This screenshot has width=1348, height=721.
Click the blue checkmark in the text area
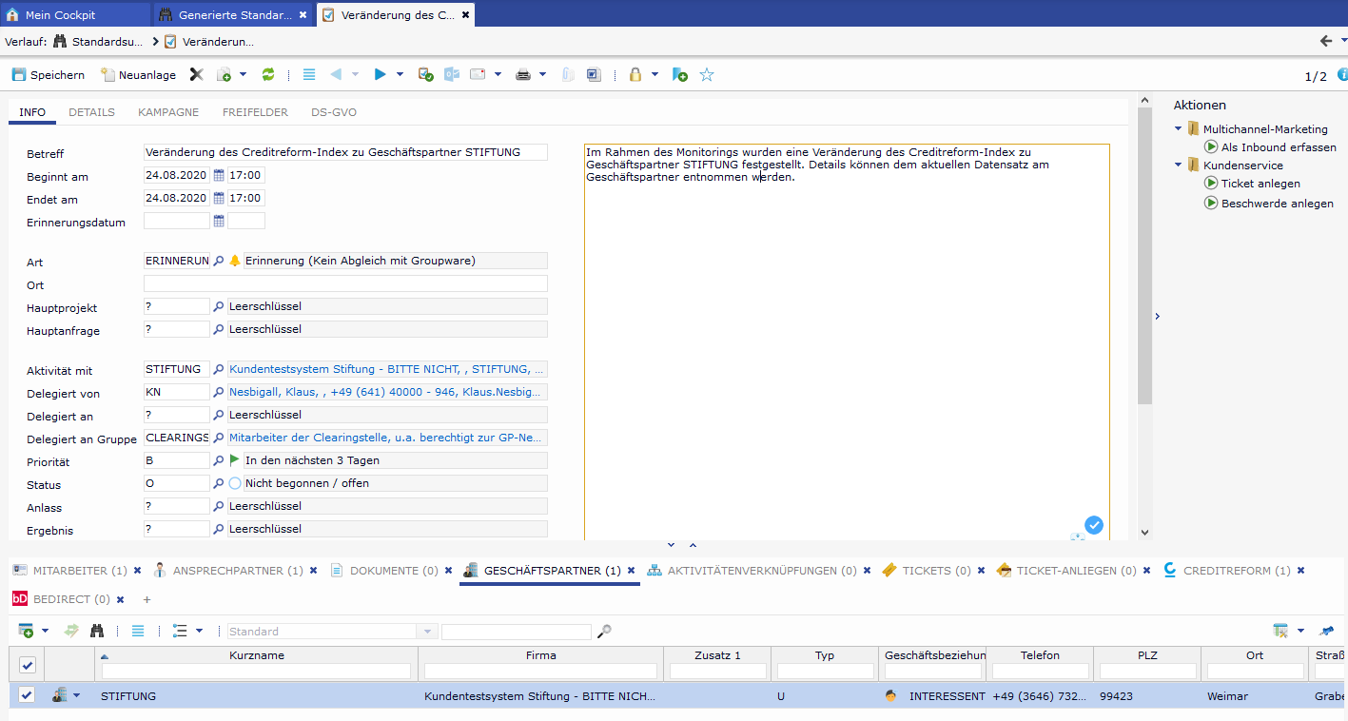(1094, 525)
